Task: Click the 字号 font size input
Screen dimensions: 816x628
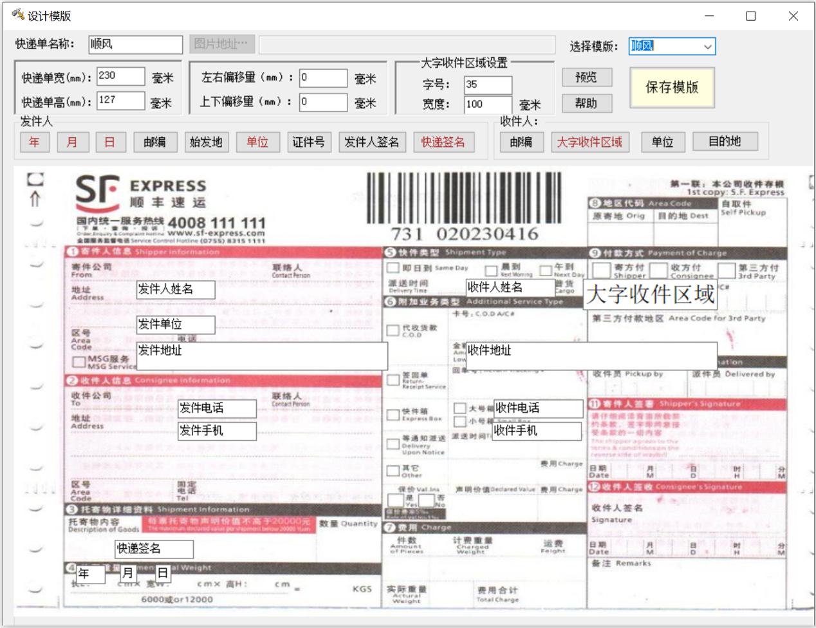Action: [488, 84]
